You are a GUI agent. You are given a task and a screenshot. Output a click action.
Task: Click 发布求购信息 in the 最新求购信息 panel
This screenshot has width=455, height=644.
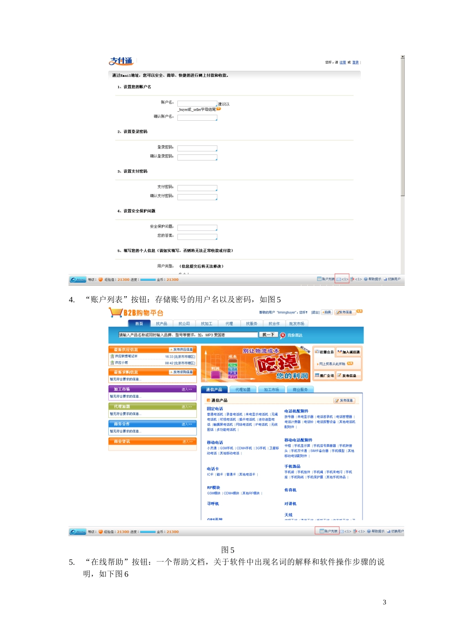pos(182,372)
